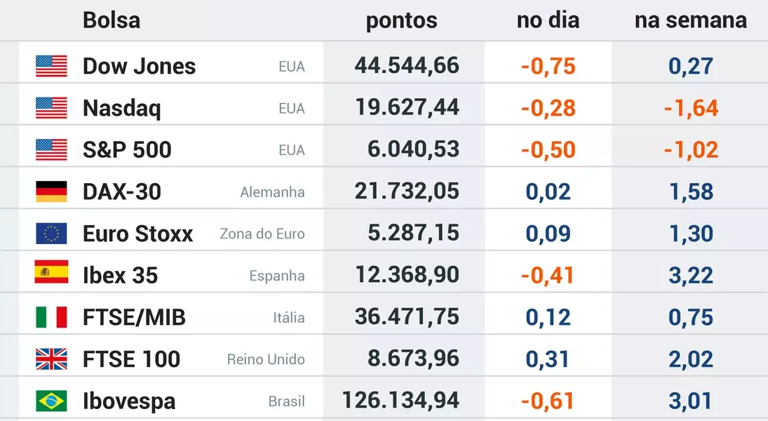Image resolution: width=768 pixels, height=421 pixels.
Task: Click the Ibex 35 daily change -0,41
Action: click(x=548, y=275)
